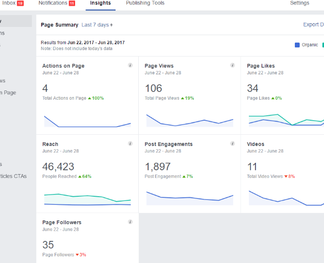Click 'Results from Jun 22, 2017 - Jun 28, 2017' text
This screenshot has height=263, width=324.
pyautogui.click(x=83, y=43)
